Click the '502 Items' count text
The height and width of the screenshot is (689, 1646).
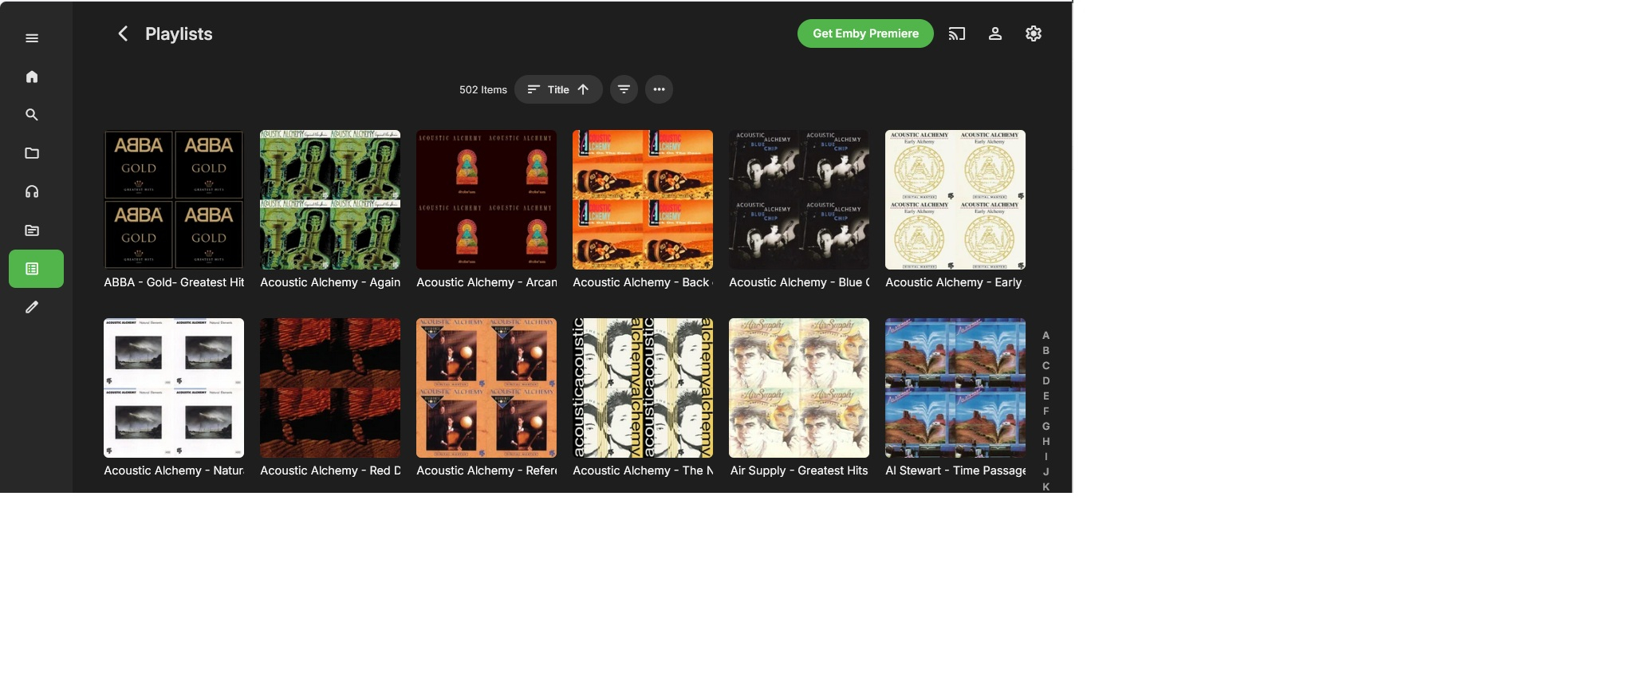click(483, 90)
